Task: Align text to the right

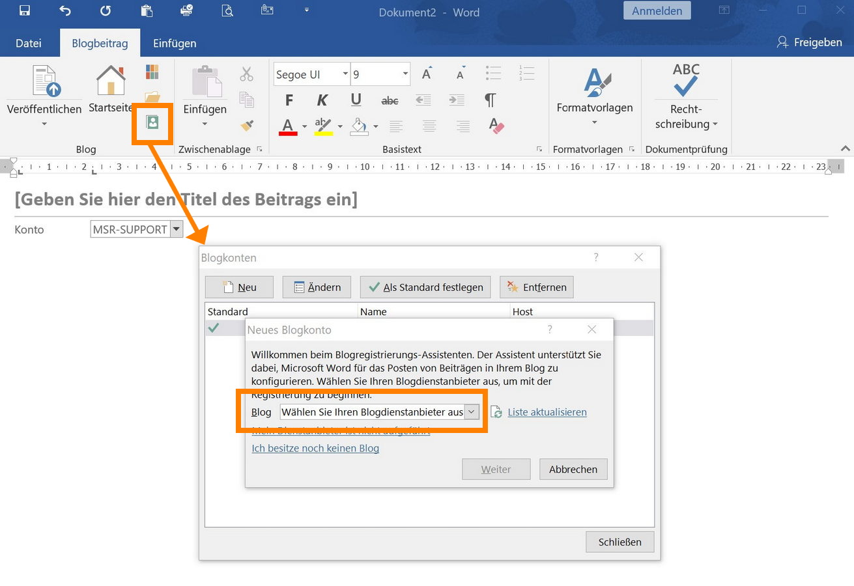Action: [x=463, y=126]
